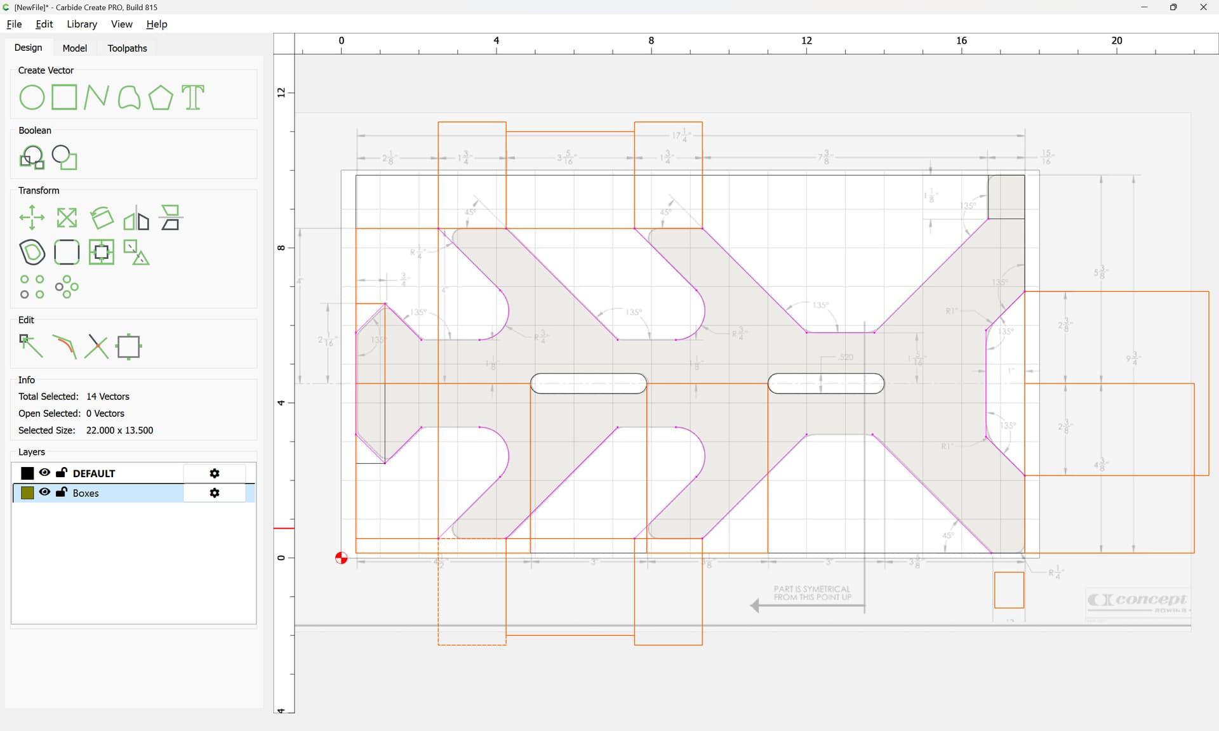Viewport: 1219px width, 731px height.
Task: Select the Circle vector tool
Action: 32,98
